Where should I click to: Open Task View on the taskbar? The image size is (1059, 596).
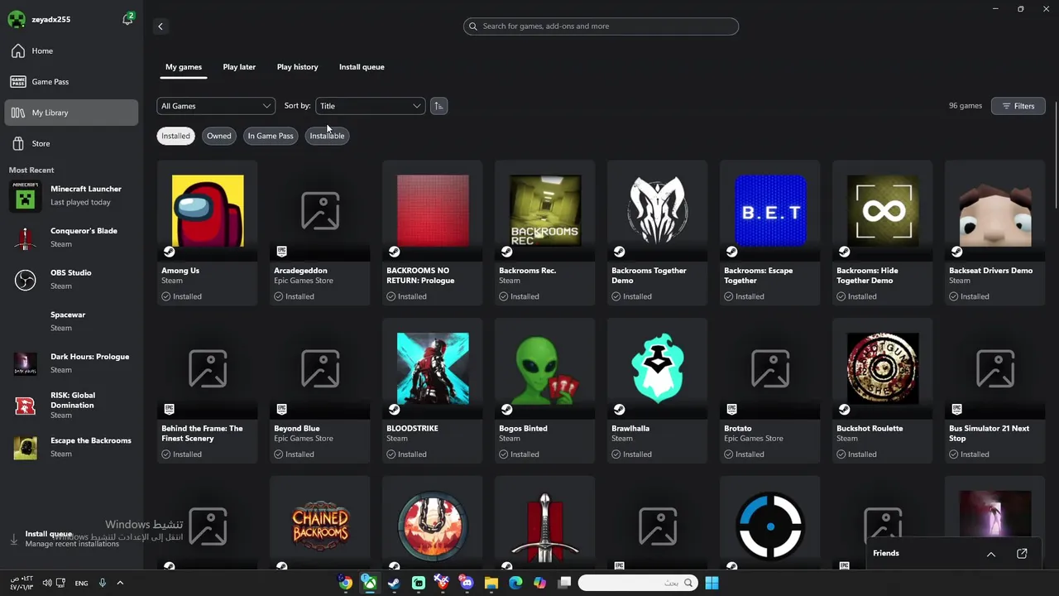pyautogui.click(x=564, y=583)
